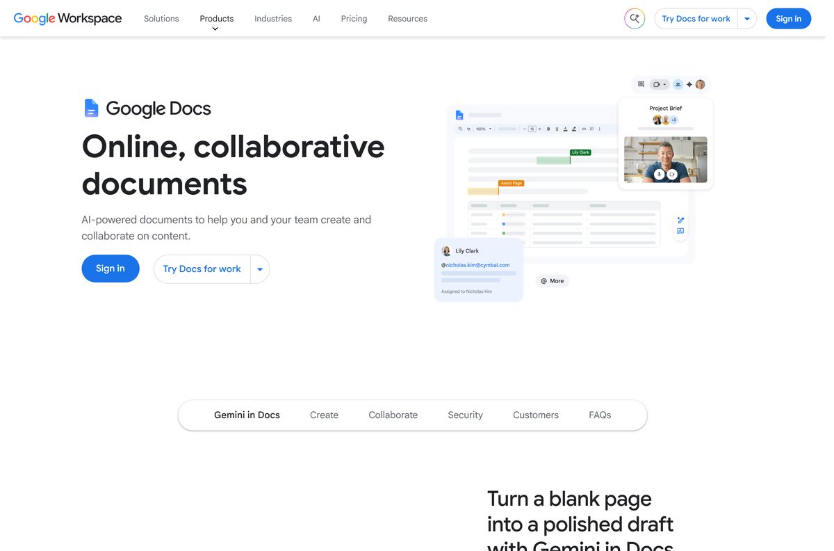Select the FAQs tab
Viewport: 834px width, 551px height.
[600, 415]
